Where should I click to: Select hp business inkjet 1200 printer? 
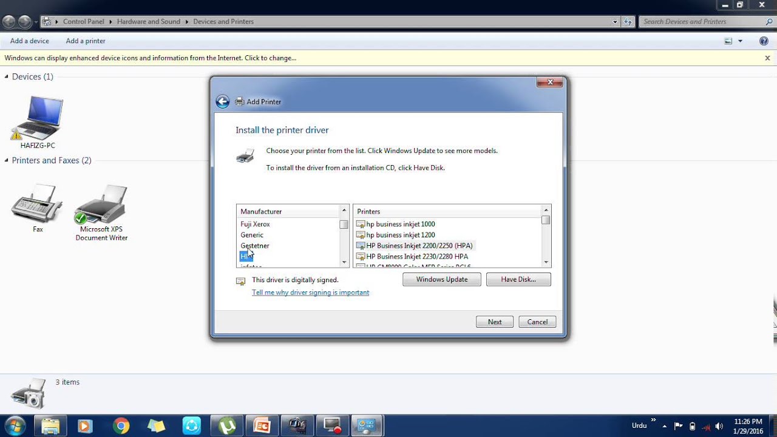pyautogui.click(x=401, y=235)
